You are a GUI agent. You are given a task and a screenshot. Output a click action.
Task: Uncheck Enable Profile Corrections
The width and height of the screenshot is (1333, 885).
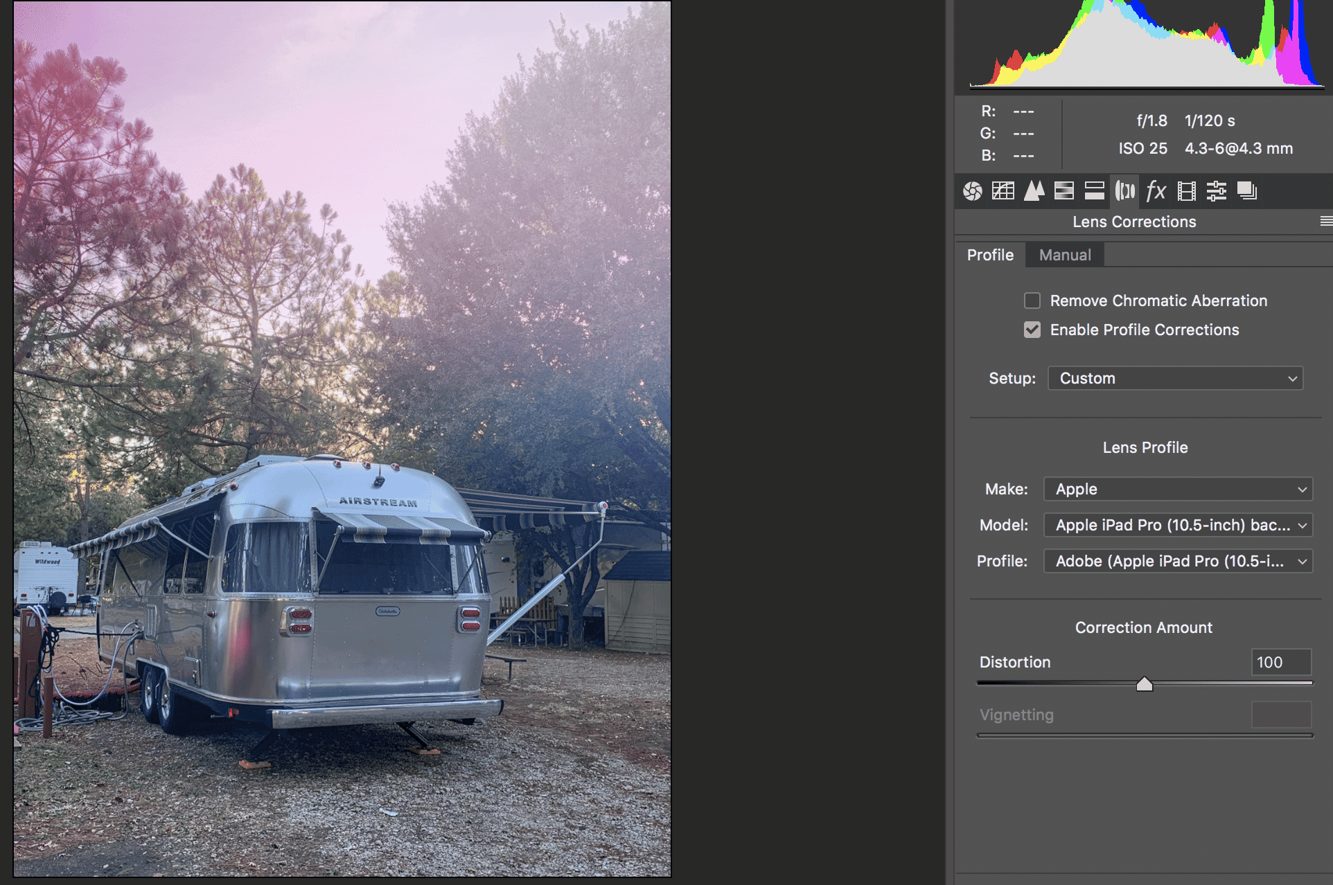(x=1032, y=330)
